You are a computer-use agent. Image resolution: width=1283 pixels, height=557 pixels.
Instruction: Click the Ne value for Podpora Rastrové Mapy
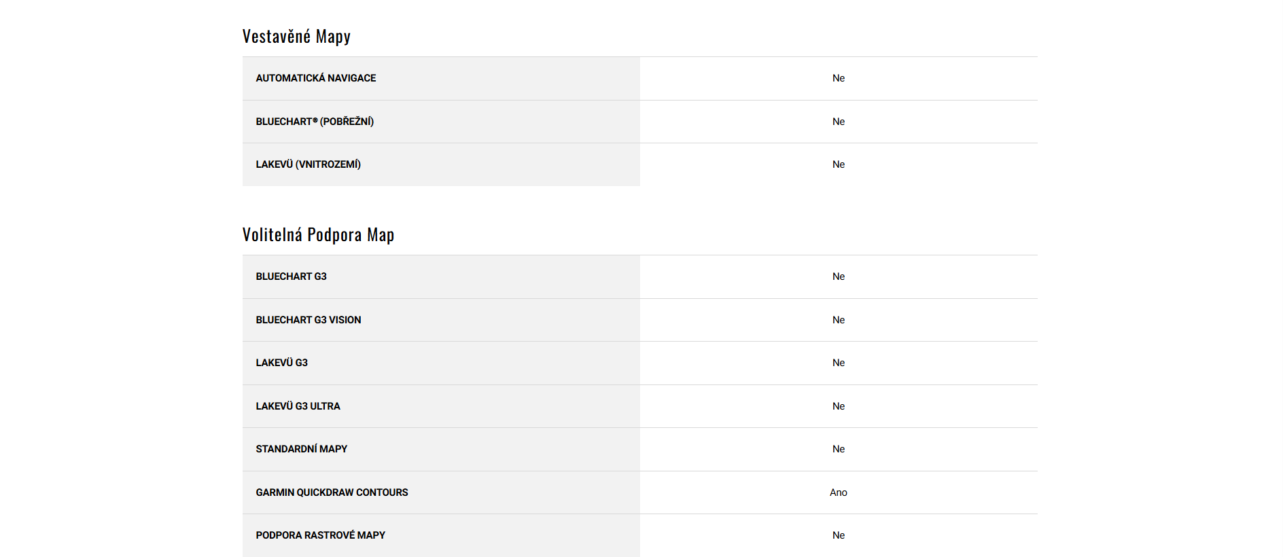click(x=839, y=535)
